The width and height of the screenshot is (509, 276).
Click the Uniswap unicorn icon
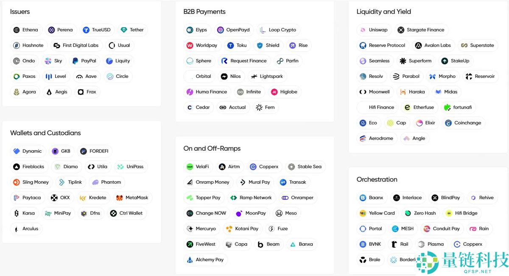point(363,30)
